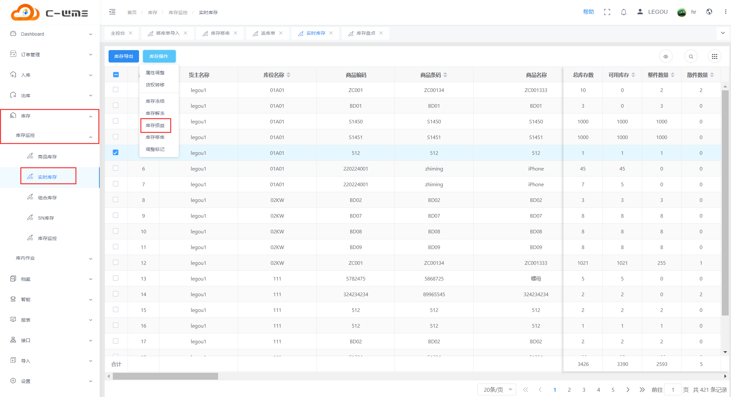Select 库存解冻 menu item
The height and width of the screenshot is (397, 731).
(x=155, y=113)
